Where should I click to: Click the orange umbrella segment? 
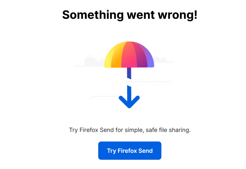click(x=117, y=57)
